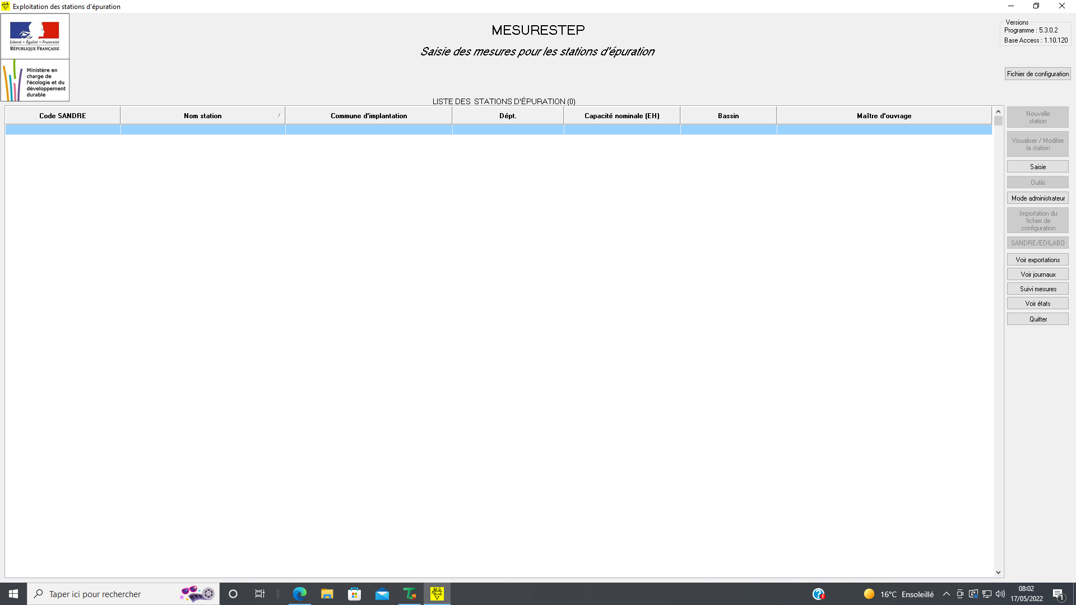Sort by Commune d'implantation column
The width and height of the screenshot is (1076, 605).
369,116
